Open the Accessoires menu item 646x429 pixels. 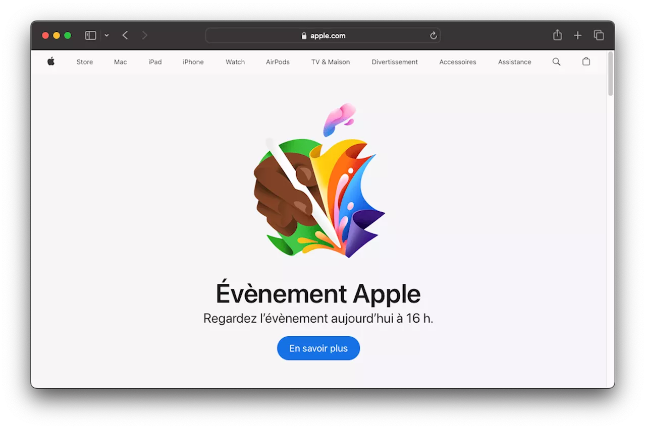pyautogui.click(x=458, y=62)
